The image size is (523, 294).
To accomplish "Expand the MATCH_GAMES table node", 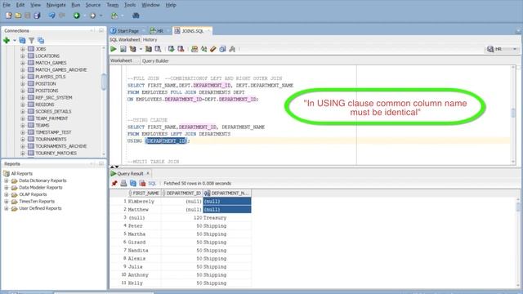I will (23, 63).
